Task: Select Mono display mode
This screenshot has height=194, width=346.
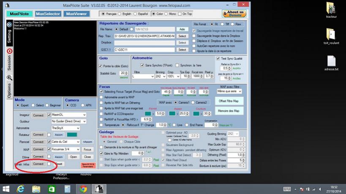Action: pos(166,14)
